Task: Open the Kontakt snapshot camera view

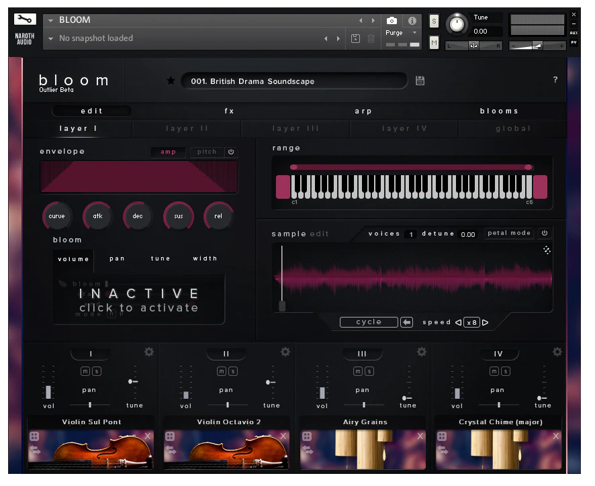Action: [392, 21]
